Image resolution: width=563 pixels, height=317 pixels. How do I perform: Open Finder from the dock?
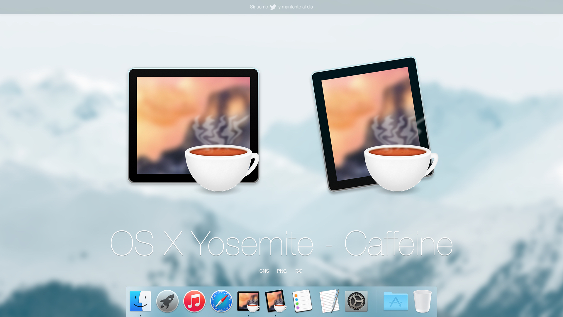coord(140,301)
